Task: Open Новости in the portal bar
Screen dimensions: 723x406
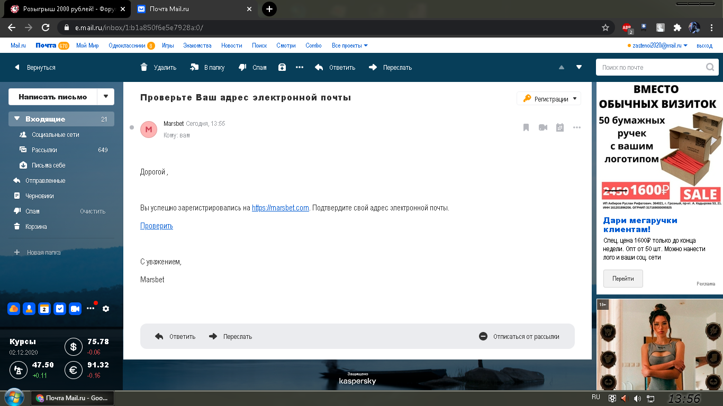Action: 232,45
